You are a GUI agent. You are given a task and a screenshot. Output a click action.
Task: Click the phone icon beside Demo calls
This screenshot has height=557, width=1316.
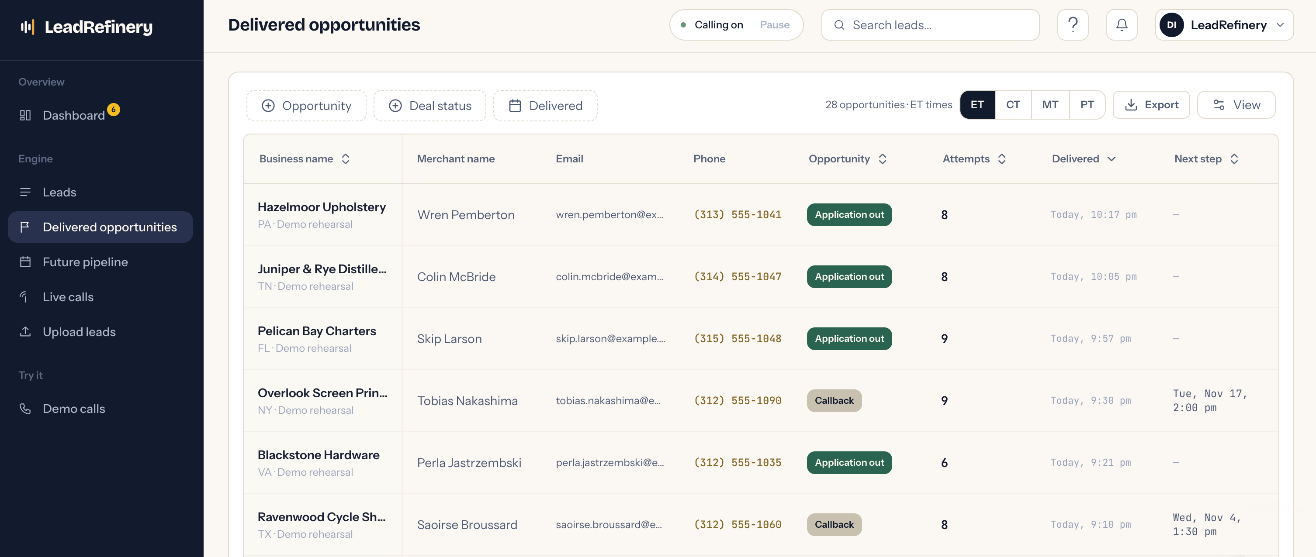[25, 409]
